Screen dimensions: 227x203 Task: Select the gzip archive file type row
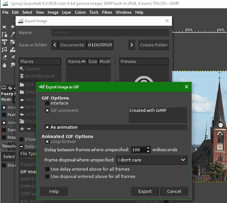tap(32, 201)
